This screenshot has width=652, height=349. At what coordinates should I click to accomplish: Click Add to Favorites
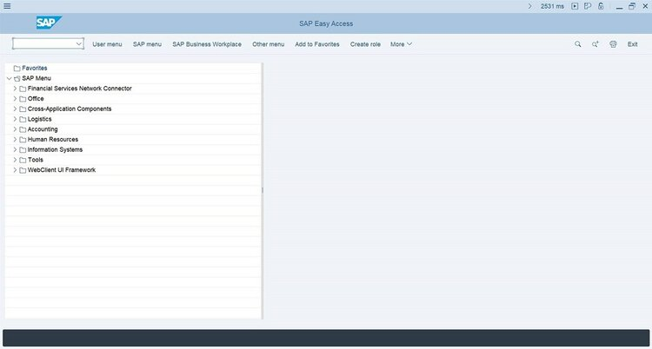click(x=317, y=44)
